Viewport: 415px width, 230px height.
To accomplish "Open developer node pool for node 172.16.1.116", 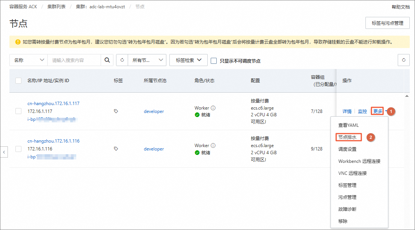I will 154,149.
